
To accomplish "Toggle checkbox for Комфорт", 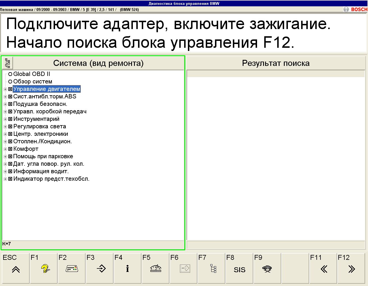I will pos(10,149).
